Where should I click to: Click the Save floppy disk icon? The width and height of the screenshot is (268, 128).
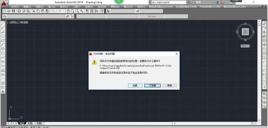pyautogui.click(x=13, y=11)
